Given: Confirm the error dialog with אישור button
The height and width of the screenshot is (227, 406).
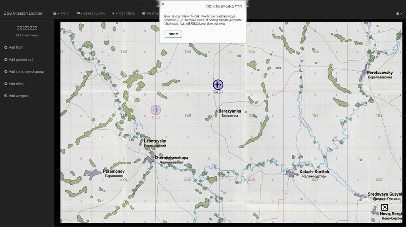Looking at the screenshot, I should click(x=173, y=34).
